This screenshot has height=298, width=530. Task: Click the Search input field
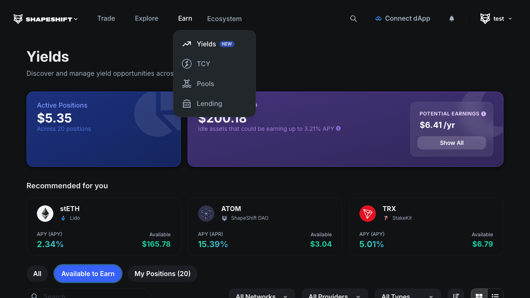pyautogui.click(x=89, y=296)
